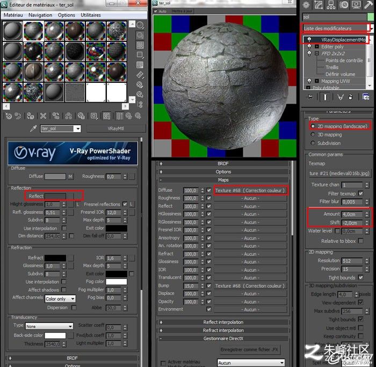This screenshot has height=367, width=376.
Task: Switch to the Motion command panel tab
Action: [x=344, y=5]
